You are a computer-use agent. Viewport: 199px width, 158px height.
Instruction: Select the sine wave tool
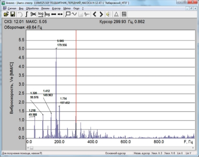(x=74, y=14)
